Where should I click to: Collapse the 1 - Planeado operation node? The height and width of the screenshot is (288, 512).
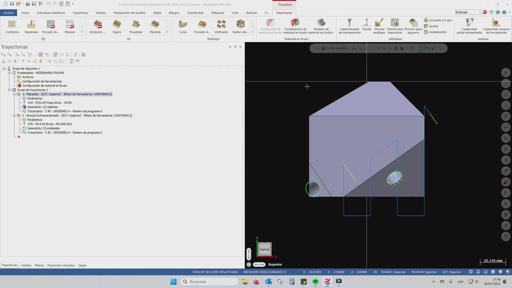[13, 94]
